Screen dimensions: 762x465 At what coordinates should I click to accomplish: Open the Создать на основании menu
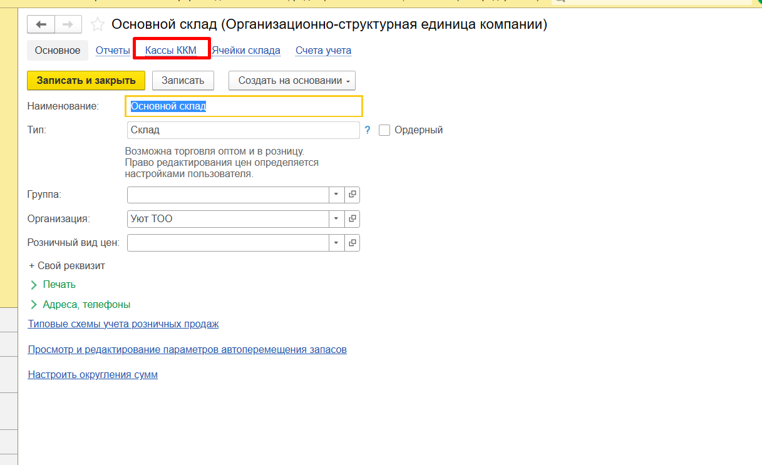tap(292, 81)
